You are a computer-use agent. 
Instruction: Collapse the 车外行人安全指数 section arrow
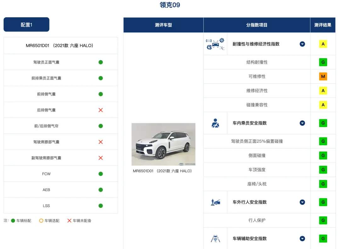[302, 202]
